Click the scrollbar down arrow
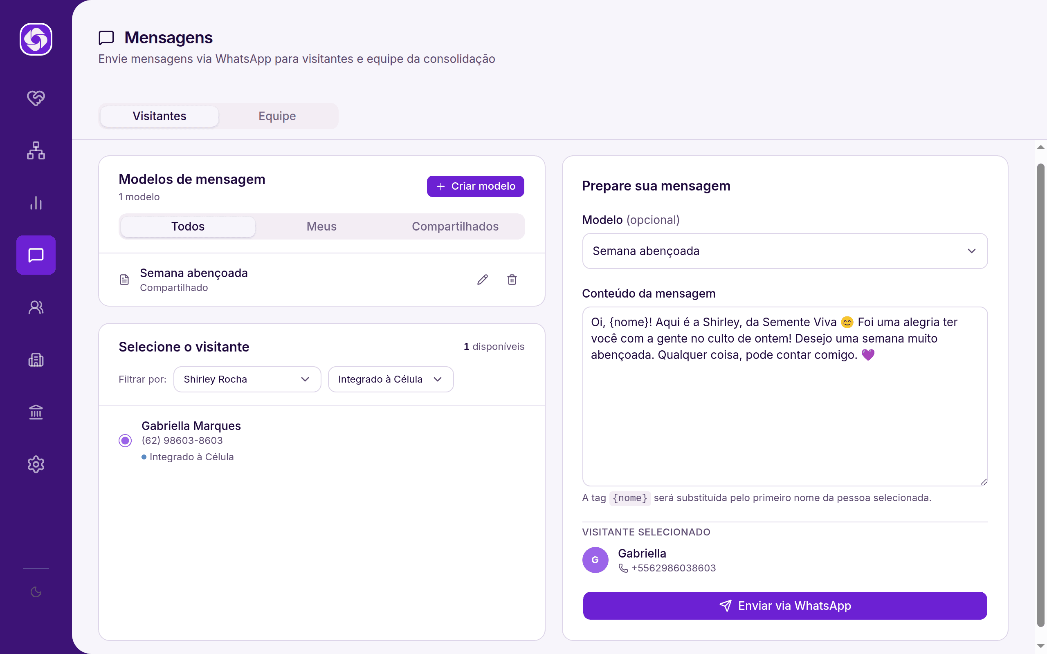 point(1040,646)
